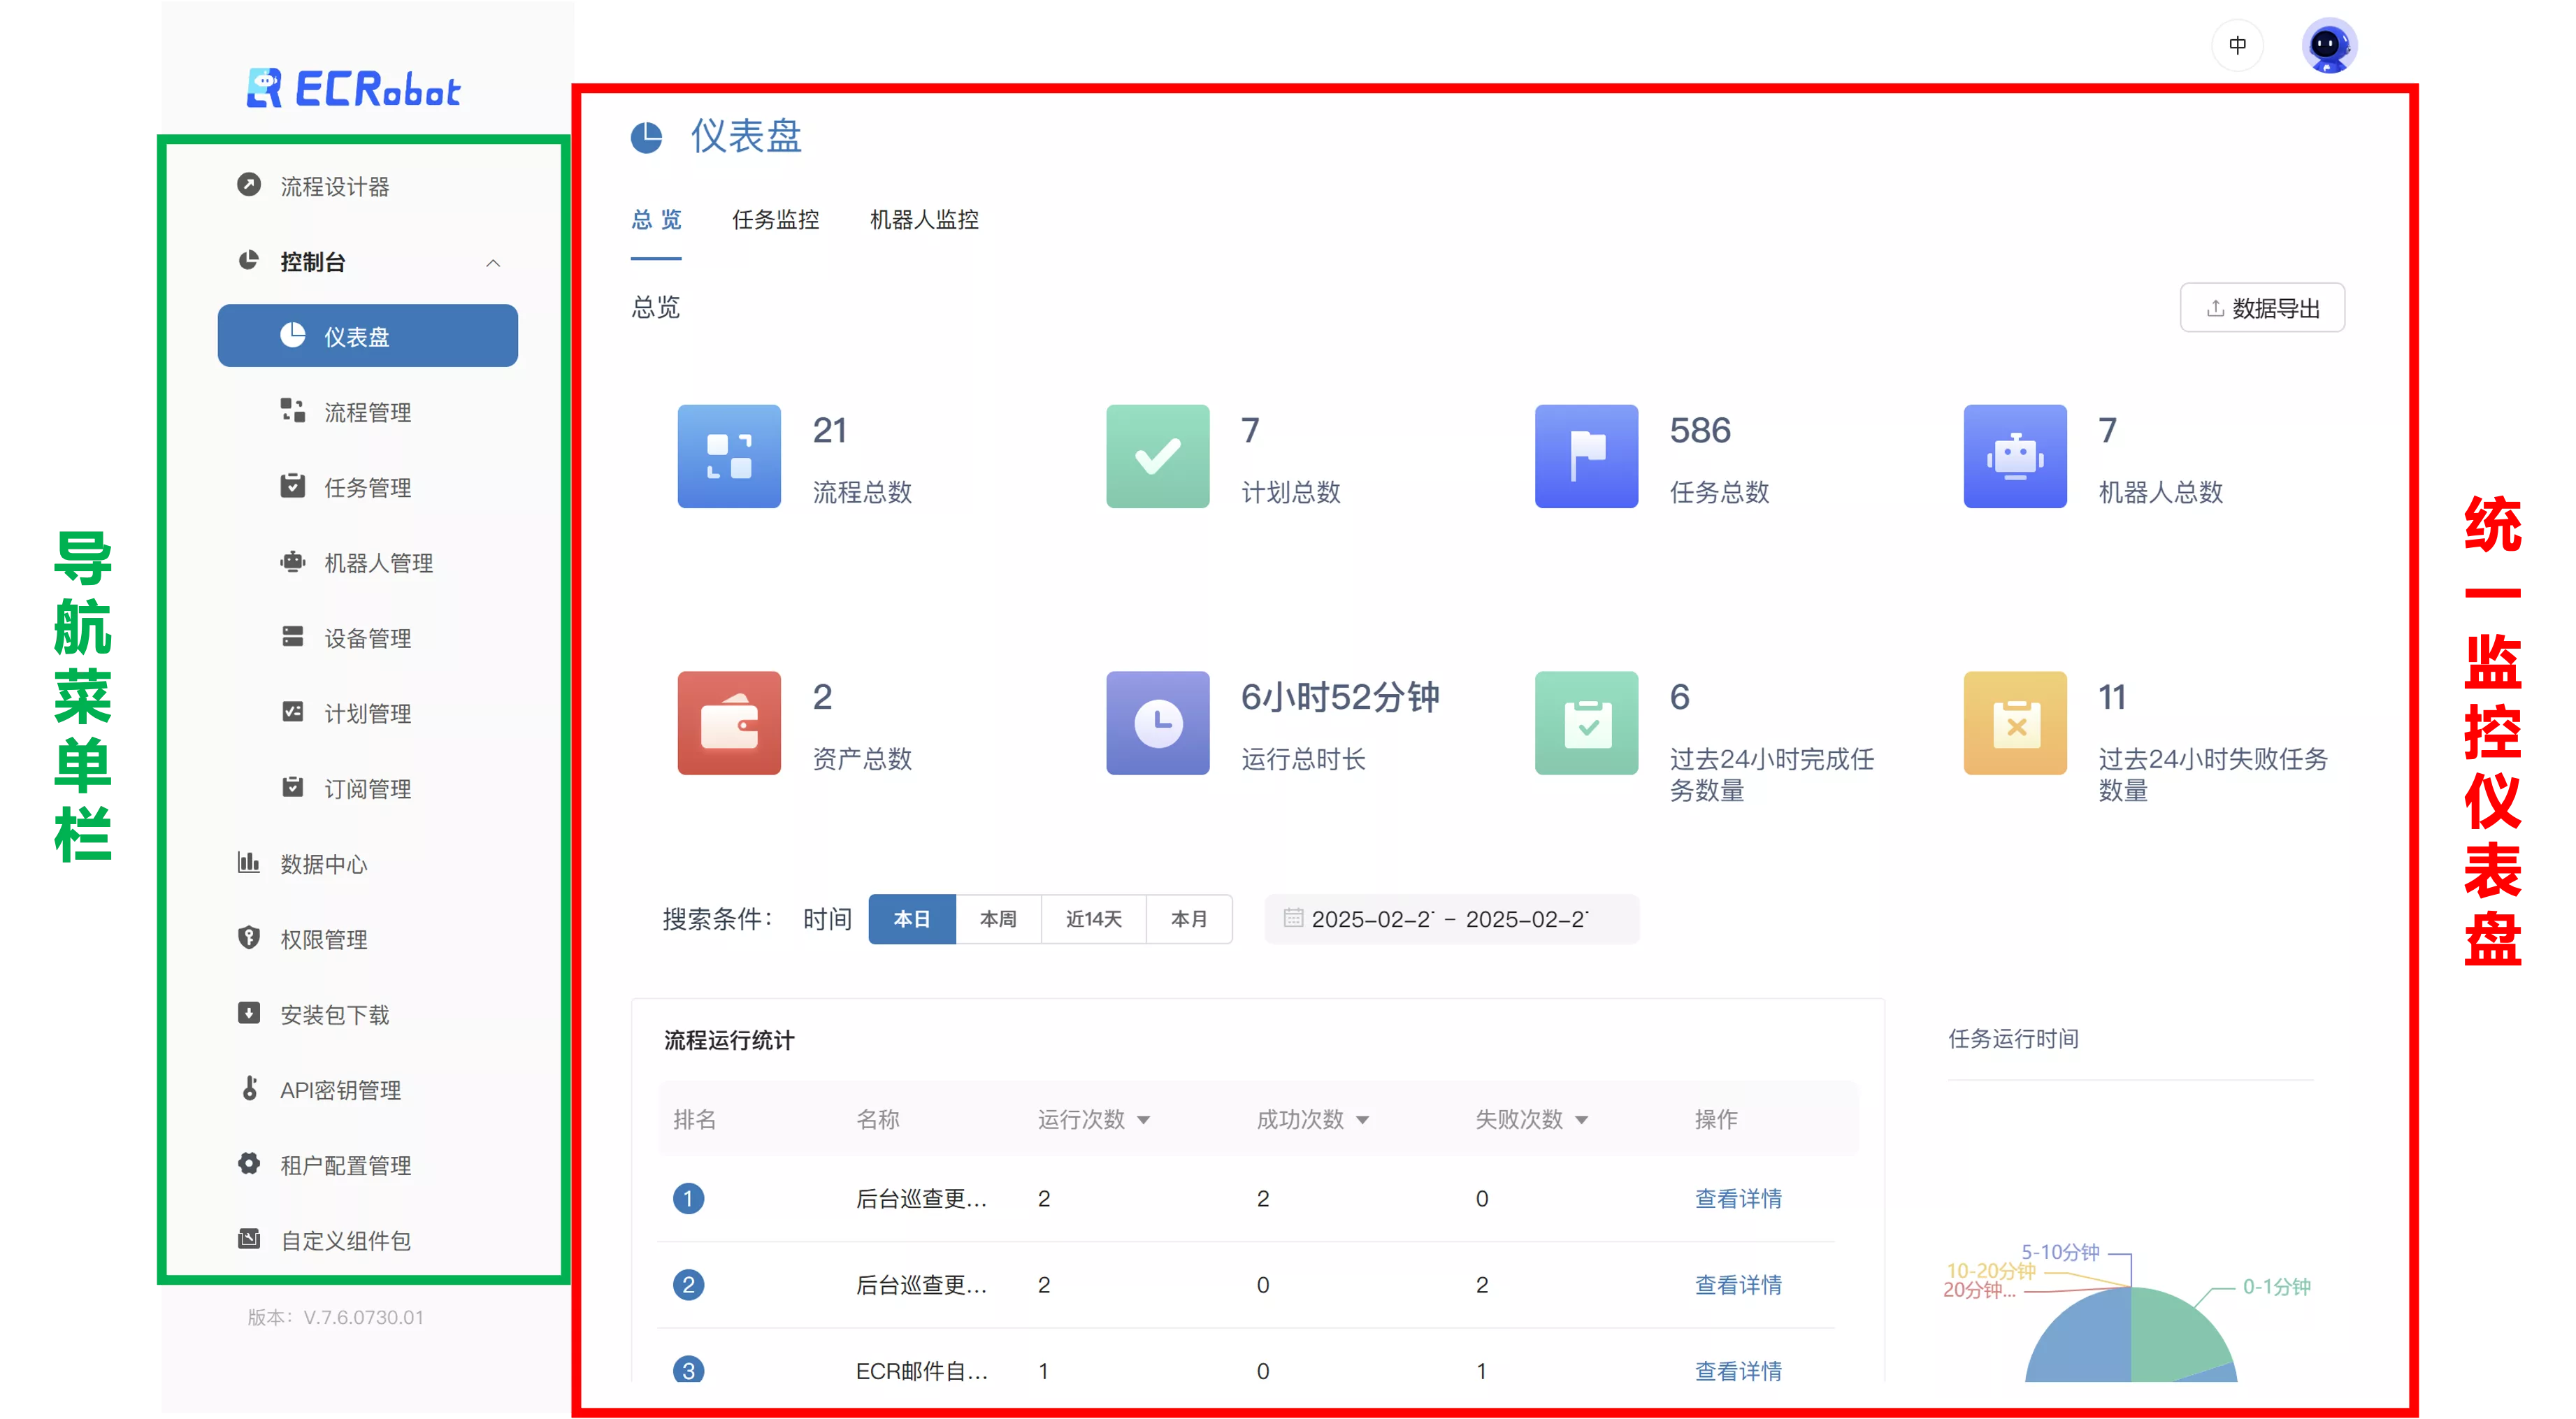The image size is (2576, 1419).
Task: Click the 控制台 pie icon
Action: 249,261
